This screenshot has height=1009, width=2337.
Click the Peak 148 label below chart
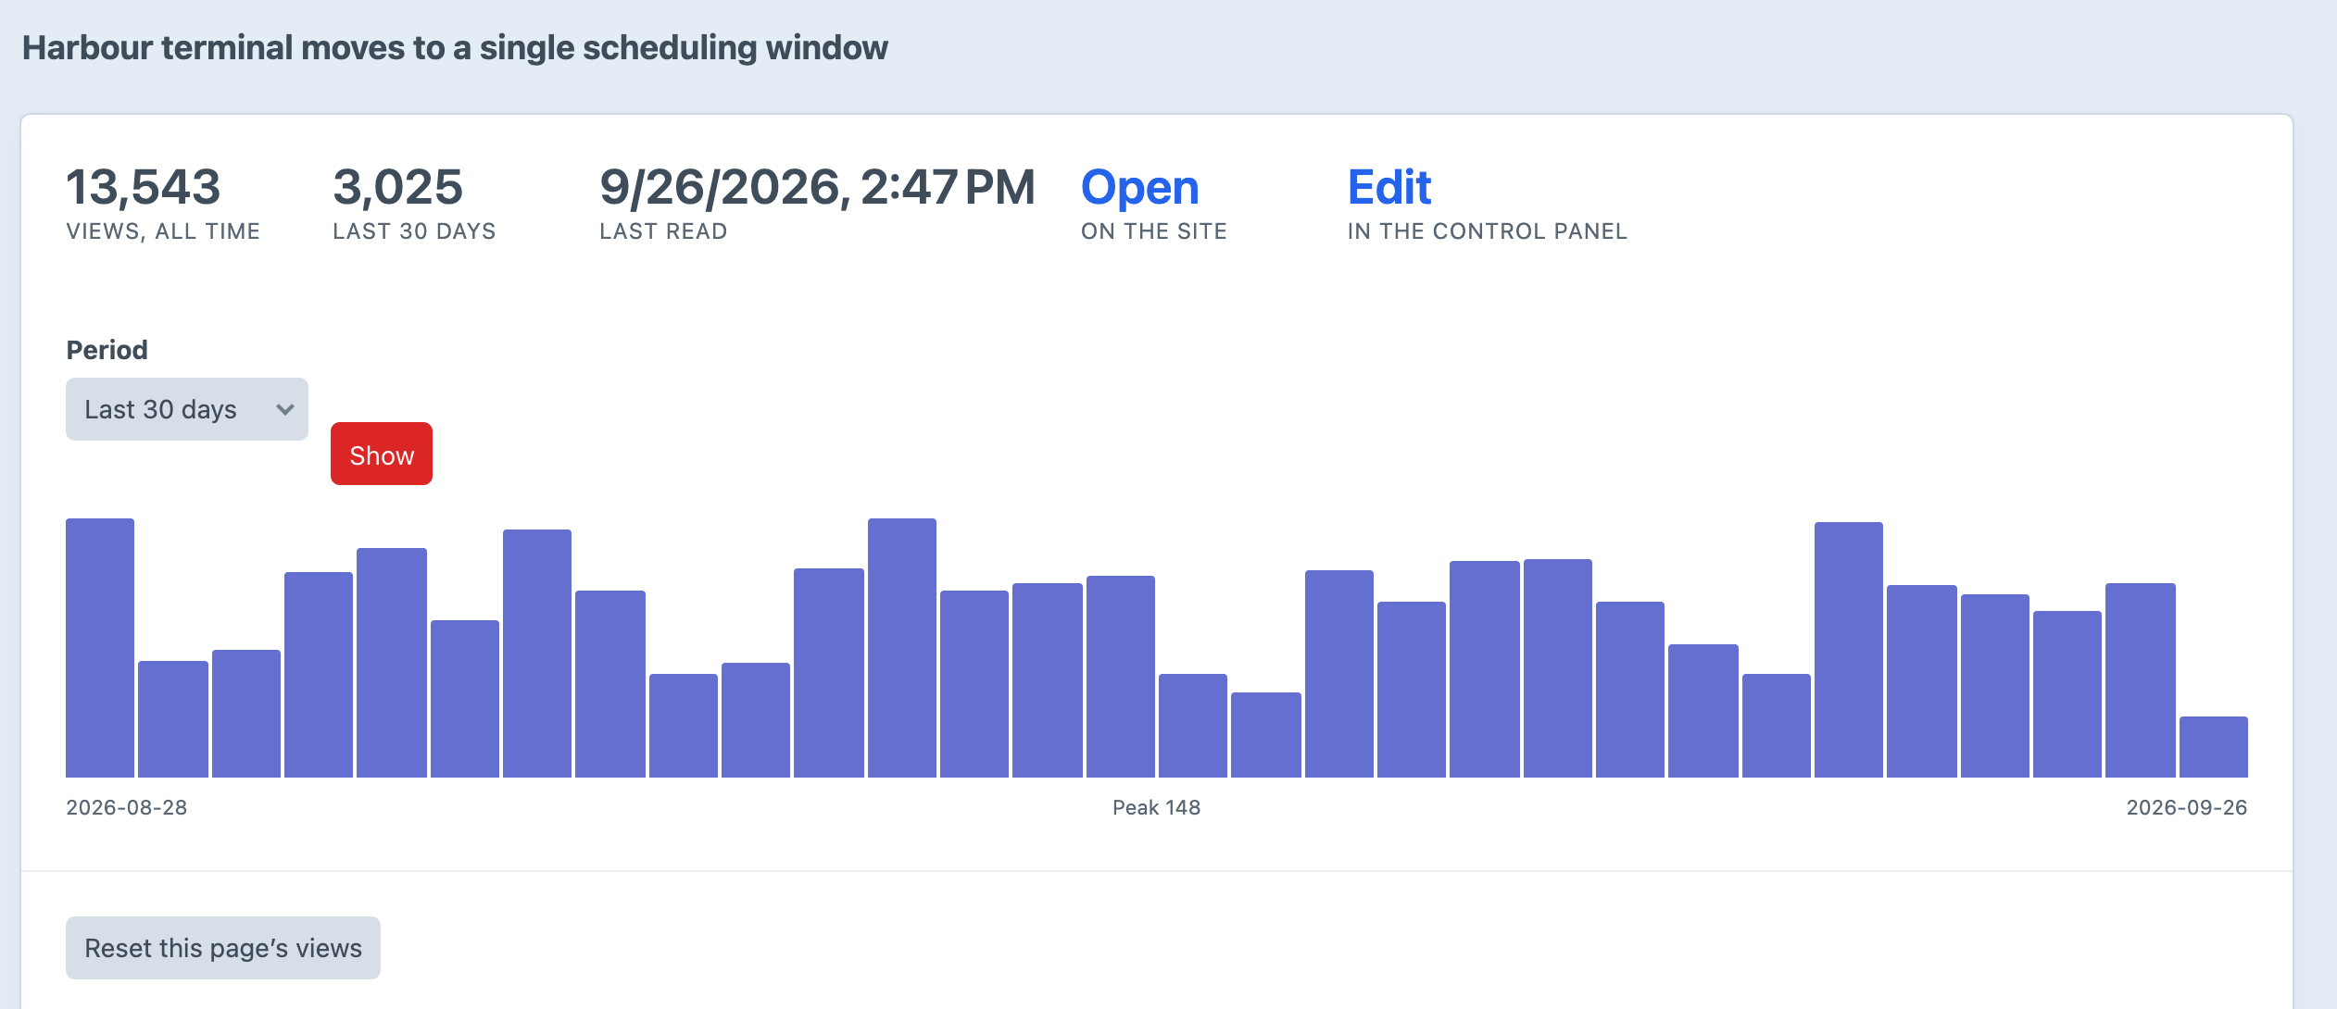(x=1156, y=807)
